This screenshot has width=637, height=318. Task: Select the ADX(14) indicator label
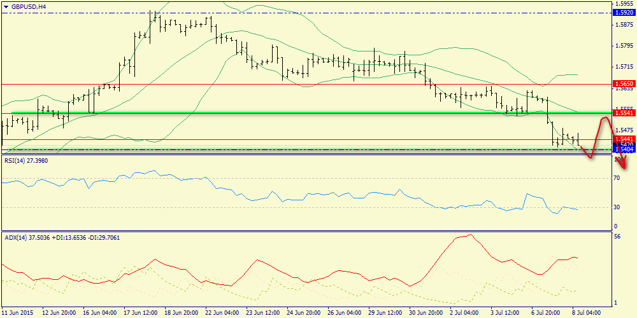(62, 237)
